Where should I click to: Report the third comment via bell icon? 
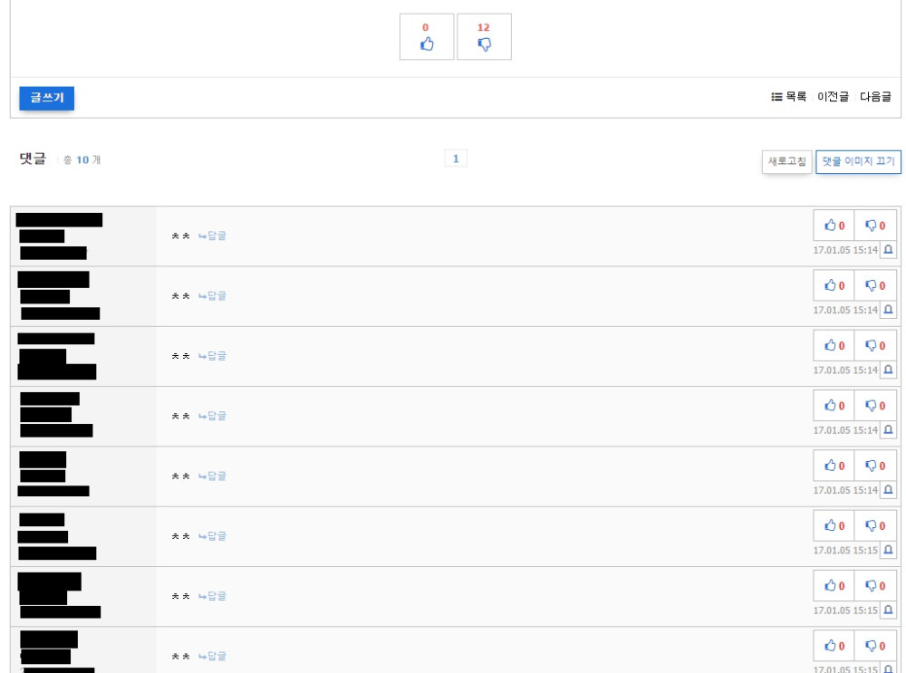889,370
